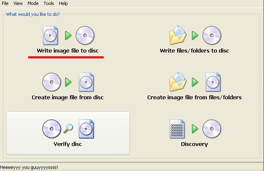Open the File menu

click(x=5, y=3)
